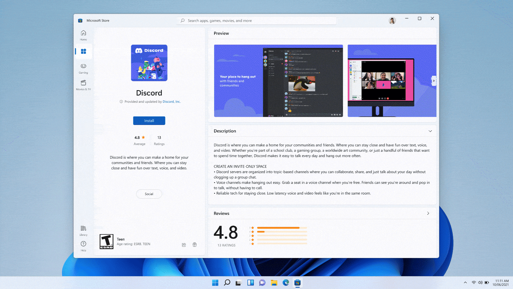Click the search apps input field
The image size is (513, 289).
pyautogui.click(x=256, y=21)
